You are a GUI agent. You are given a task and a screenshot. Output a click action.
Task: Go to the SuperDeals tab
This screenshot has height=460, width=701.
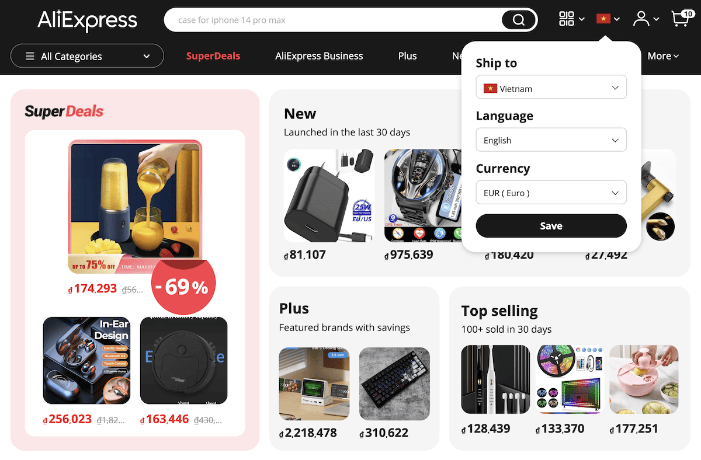tap(213, 56)
